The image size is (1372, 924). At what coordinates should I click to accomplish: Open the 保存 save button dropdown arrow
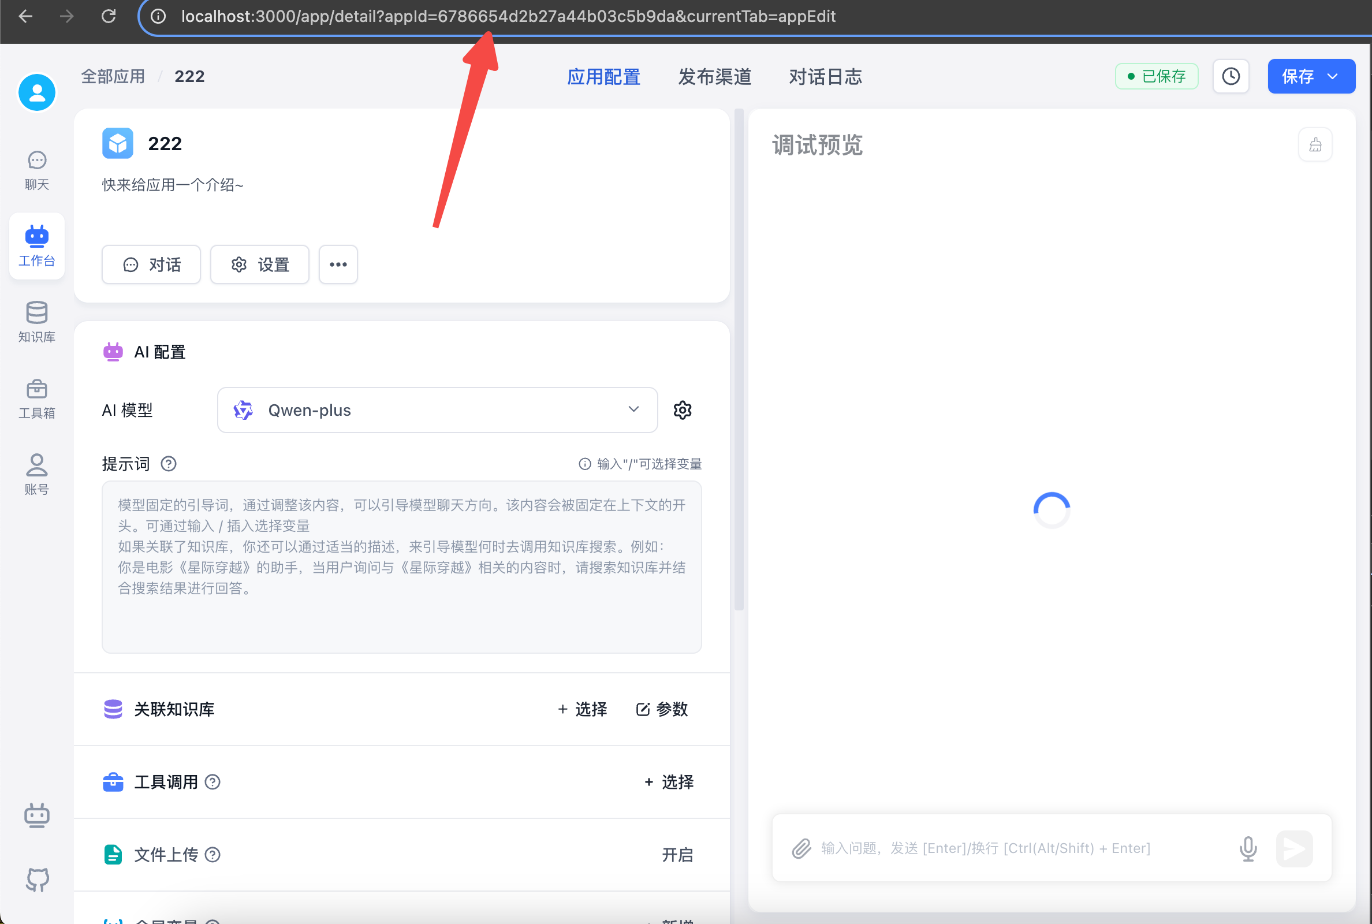point(1333,77)
